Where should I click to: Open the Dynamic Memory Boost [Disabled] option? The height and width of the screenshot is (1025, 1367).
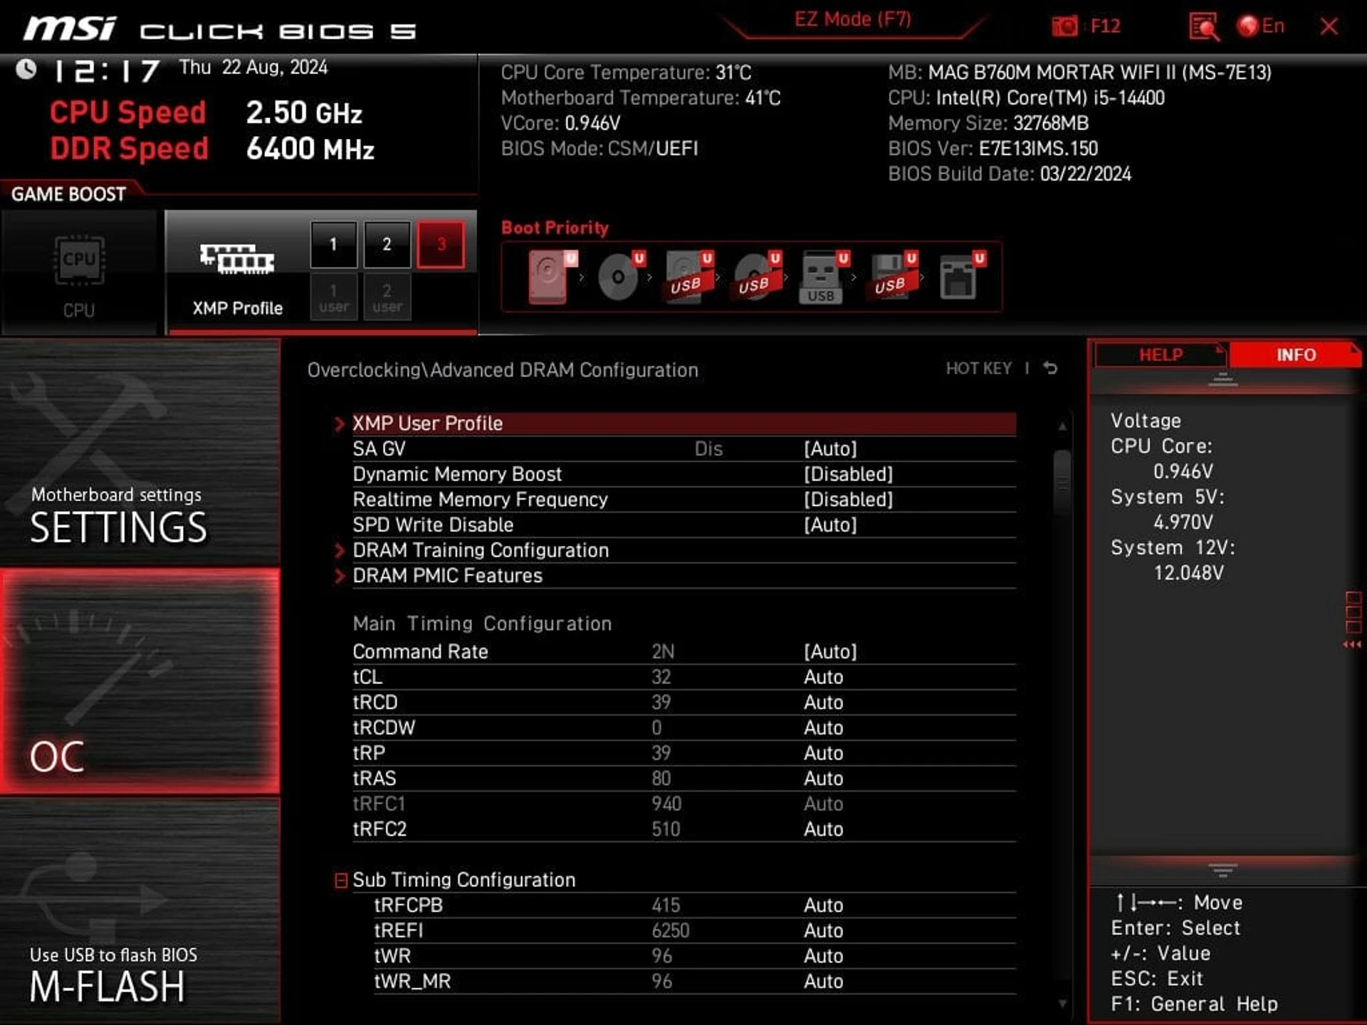(848, 474)
